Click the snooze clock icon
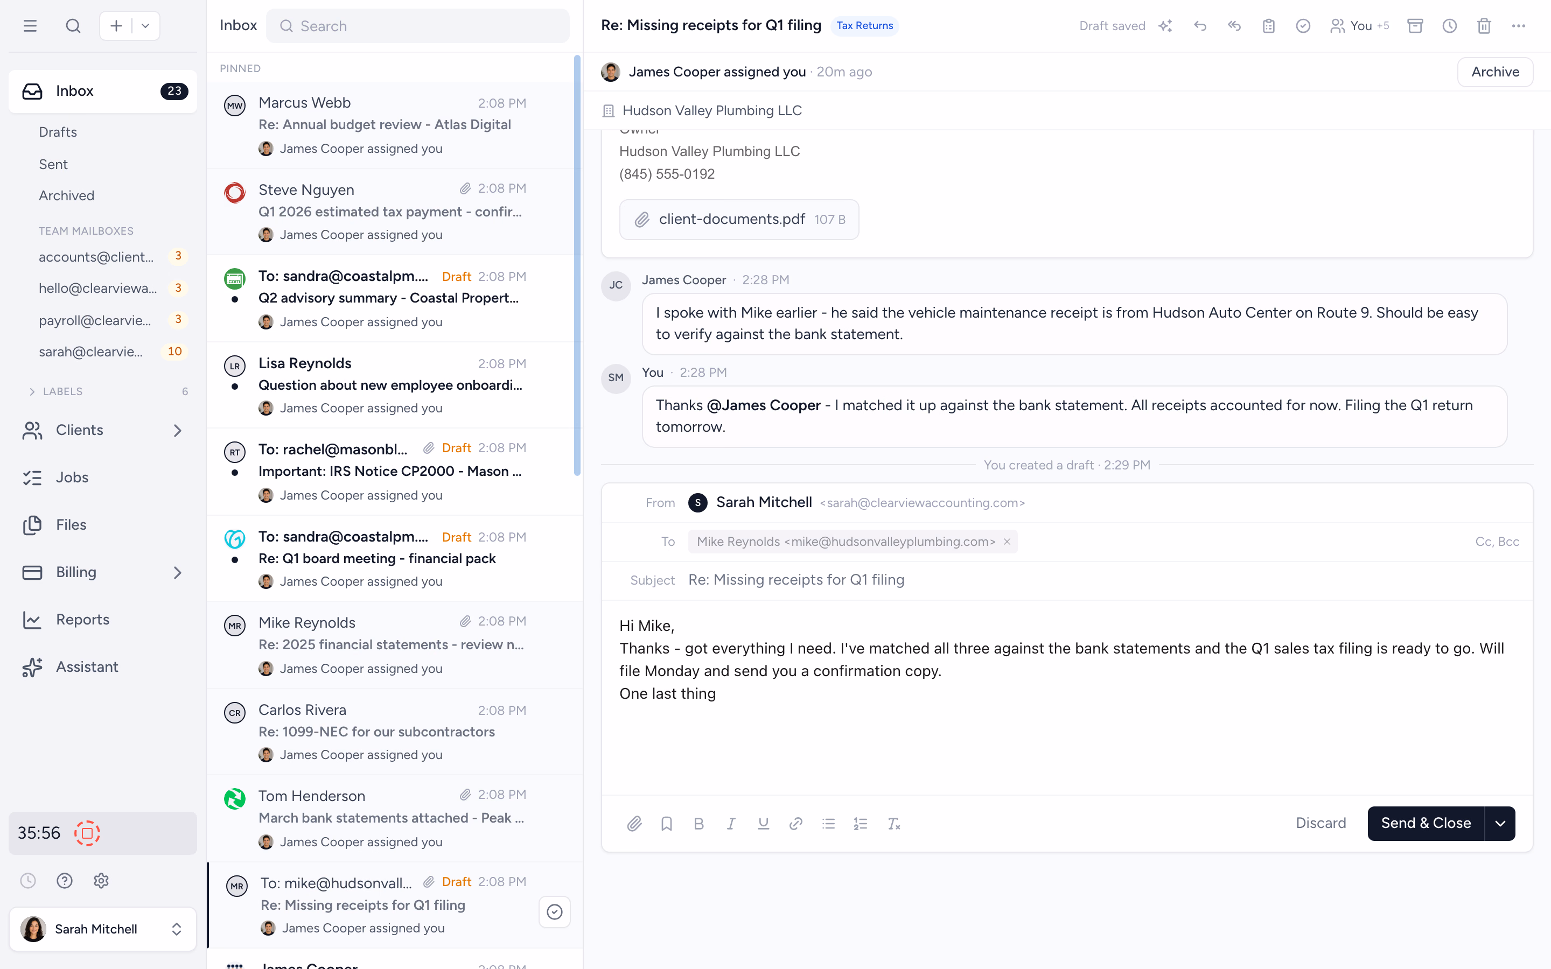The width and height of the screenshot is (1551, 969). pyautogui.click(x=1450, y=26)
